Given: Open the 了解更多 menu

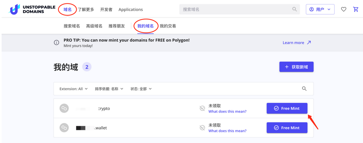Looking at the screenshot, I should point(86,9).
